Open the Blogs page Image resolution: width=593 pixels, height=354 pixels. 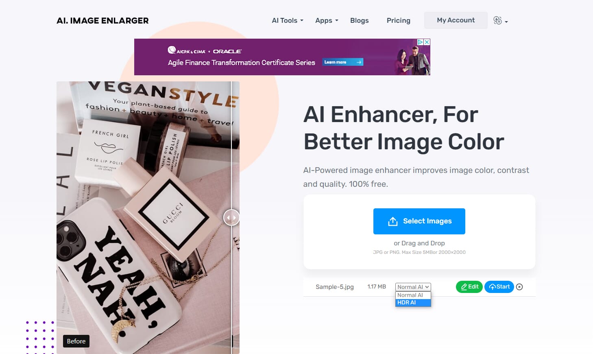coord(360,20)
